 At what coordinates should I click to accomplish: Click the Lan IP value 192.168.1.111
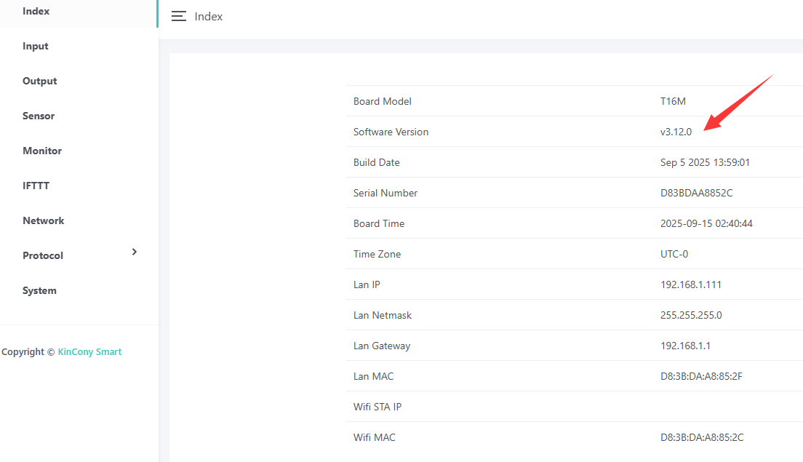(x=690, y=285)
